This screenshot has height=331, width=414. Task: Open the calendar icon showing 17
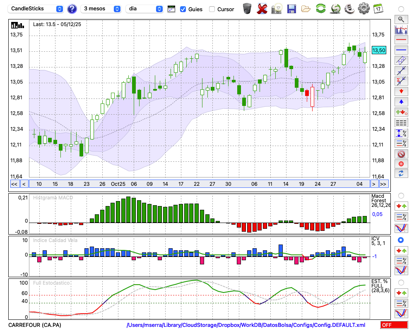378,9
